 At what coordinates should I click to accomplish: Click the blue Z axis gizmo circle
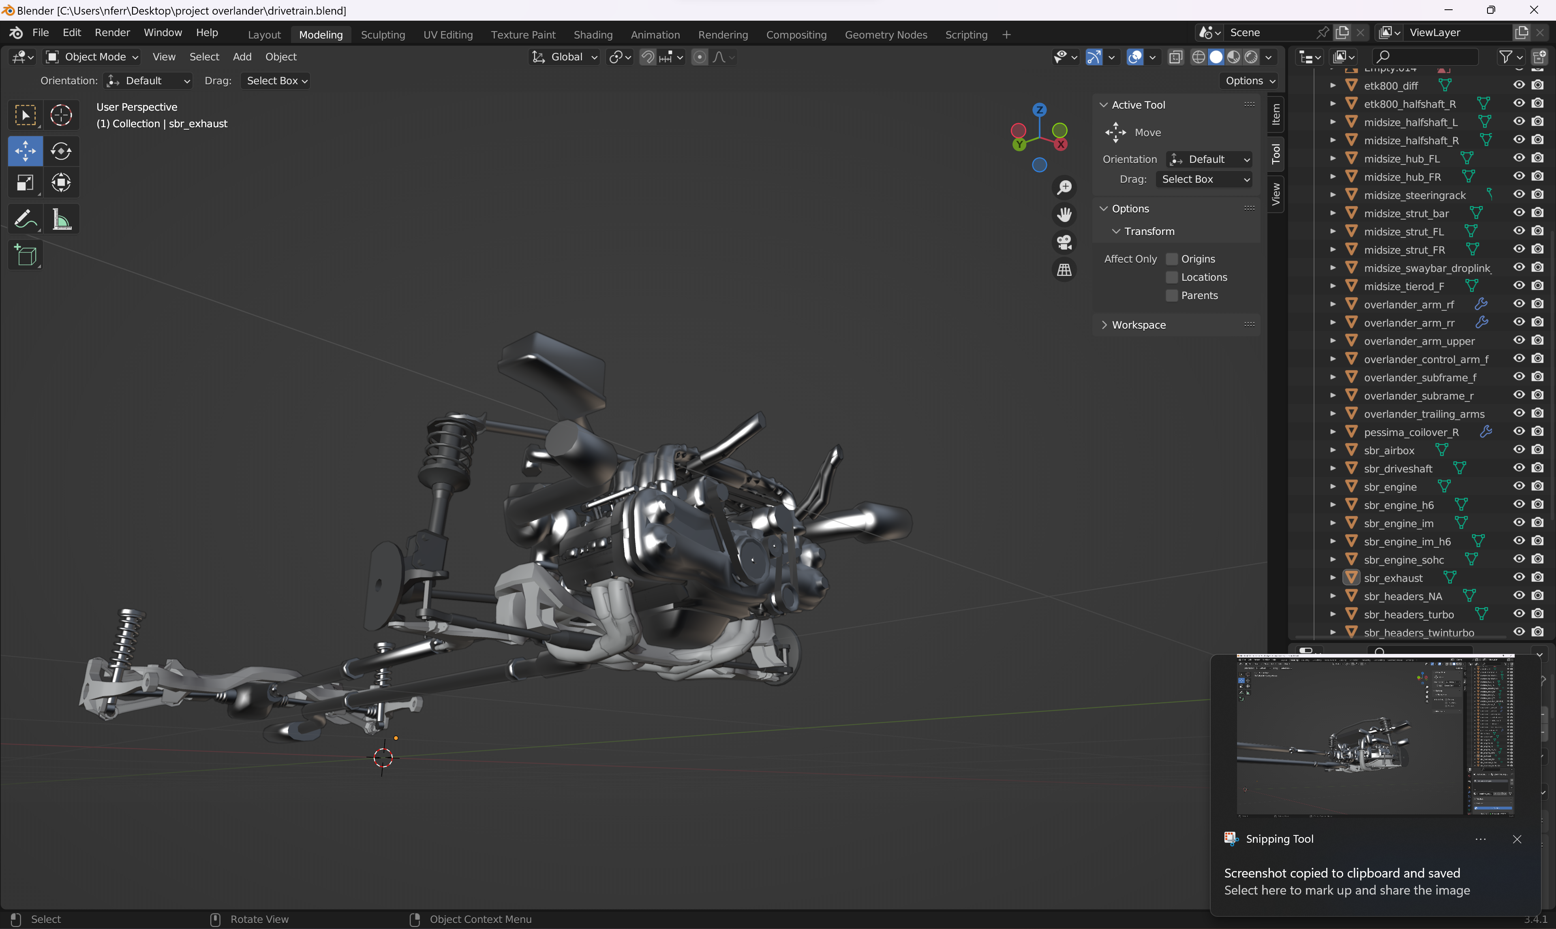(1039, 109)
